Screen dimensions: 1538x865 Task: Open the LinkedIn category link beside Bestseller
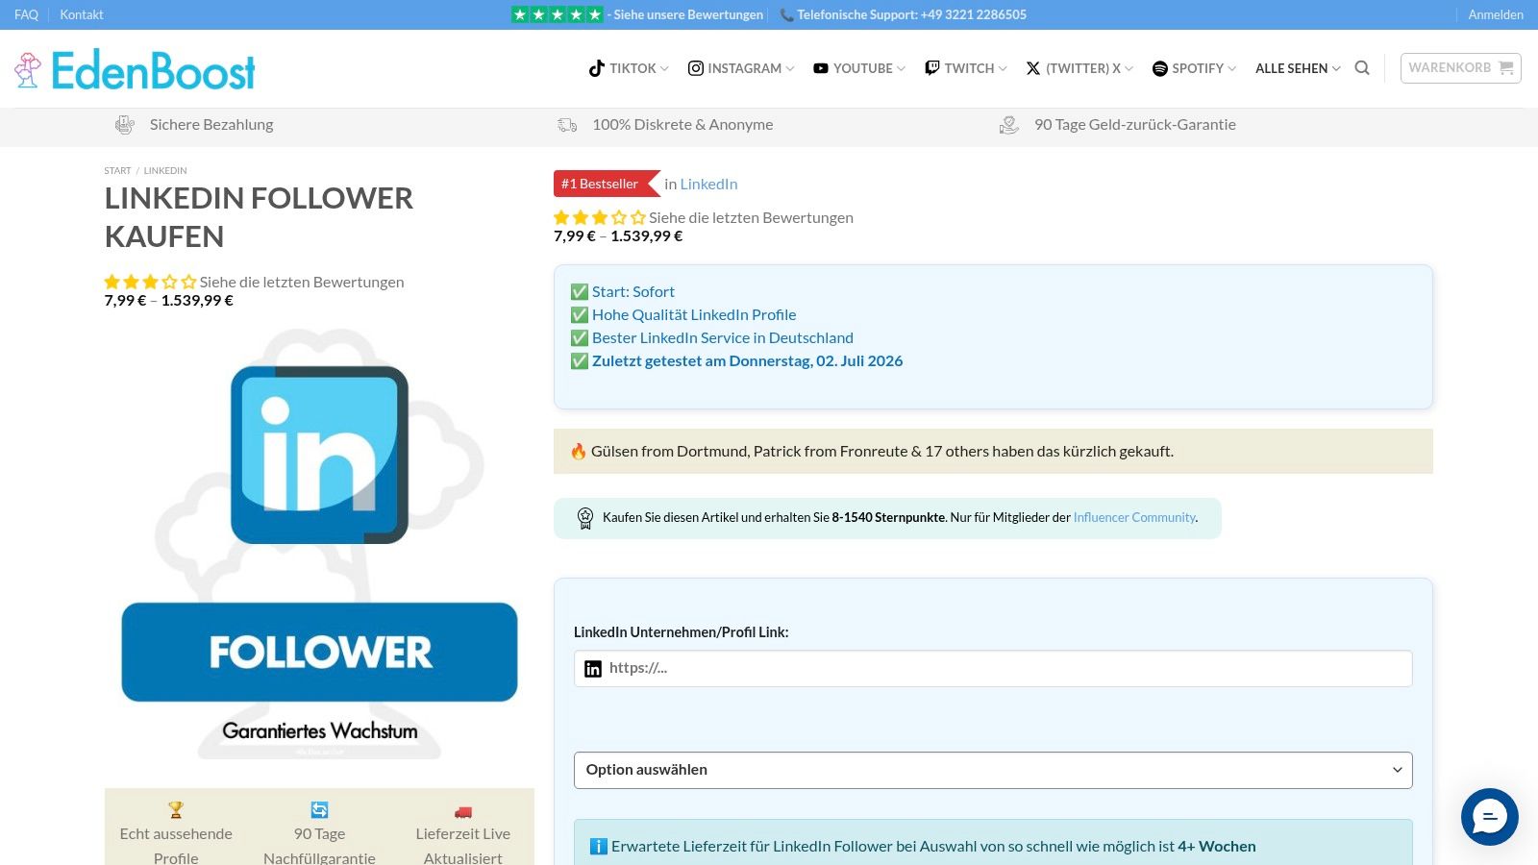pyautogui.click(x=708, y=184)
